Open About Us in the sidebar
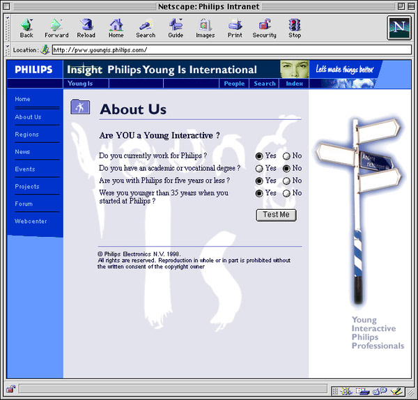The width and height of the screenshot is (418, 400). pos(28,117)
